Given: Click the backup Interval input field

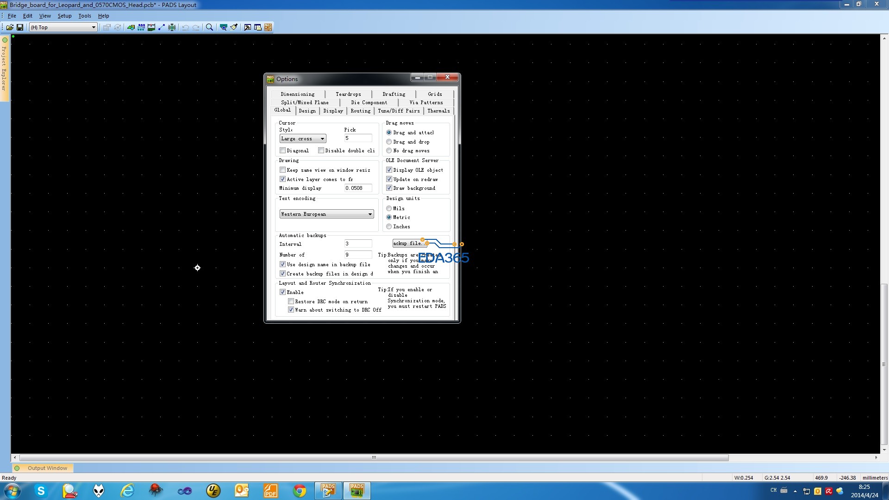Looking at the screenshot, I should coord(357,244).
